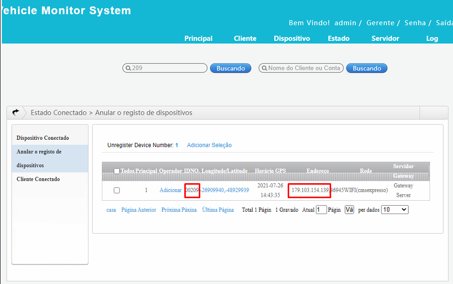Screen dimensions: 453x284
Task: Select Cliente Conectado in the sidebar
Action: point(38,179)
